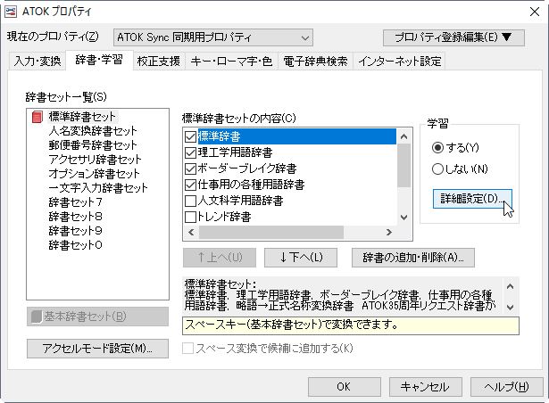Click the vertical scrollbar thumb of dictionary list
The width and height of the screenshot is (549, 403).
tap(403, 166)
